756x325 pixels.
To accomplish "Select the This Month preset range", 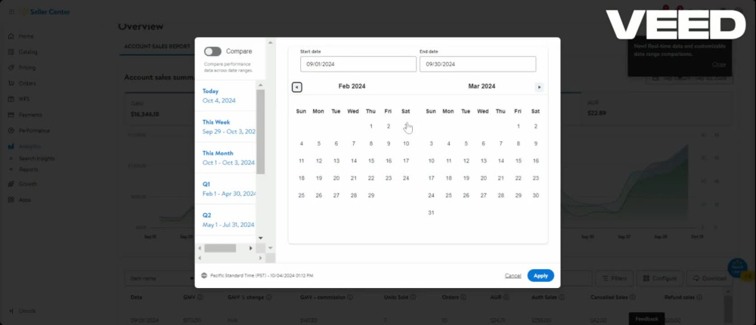I will pos(225,158).
